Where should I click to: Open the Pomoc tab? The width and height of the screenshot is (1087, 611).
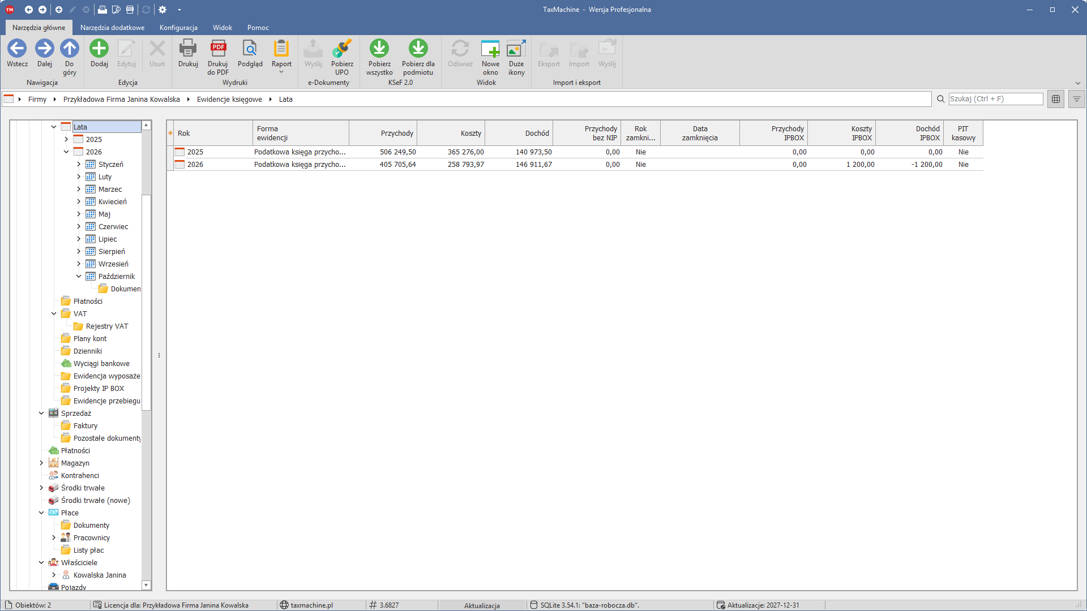coord(258,27)
